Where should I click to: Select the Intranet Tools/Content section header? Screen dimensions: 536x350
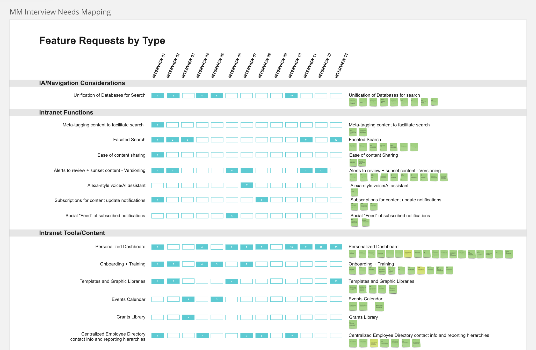72,233
